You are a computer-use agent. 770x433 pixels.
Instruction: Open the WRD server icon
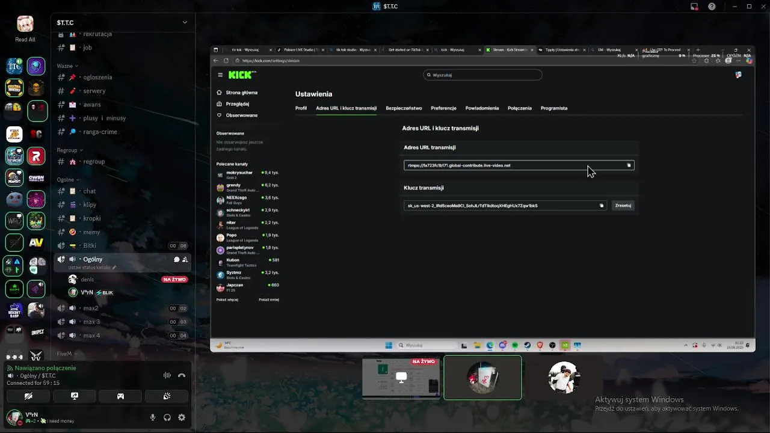pos(14,221)
